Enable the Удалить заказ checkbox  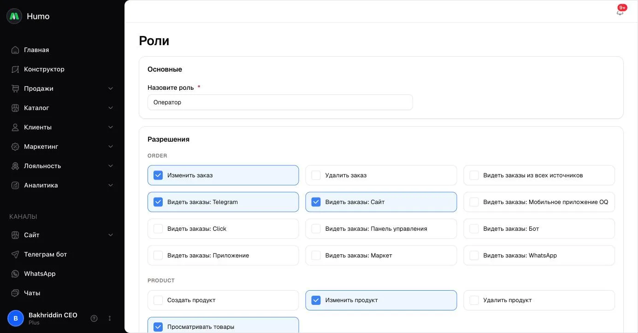click(x=316, y=175)
